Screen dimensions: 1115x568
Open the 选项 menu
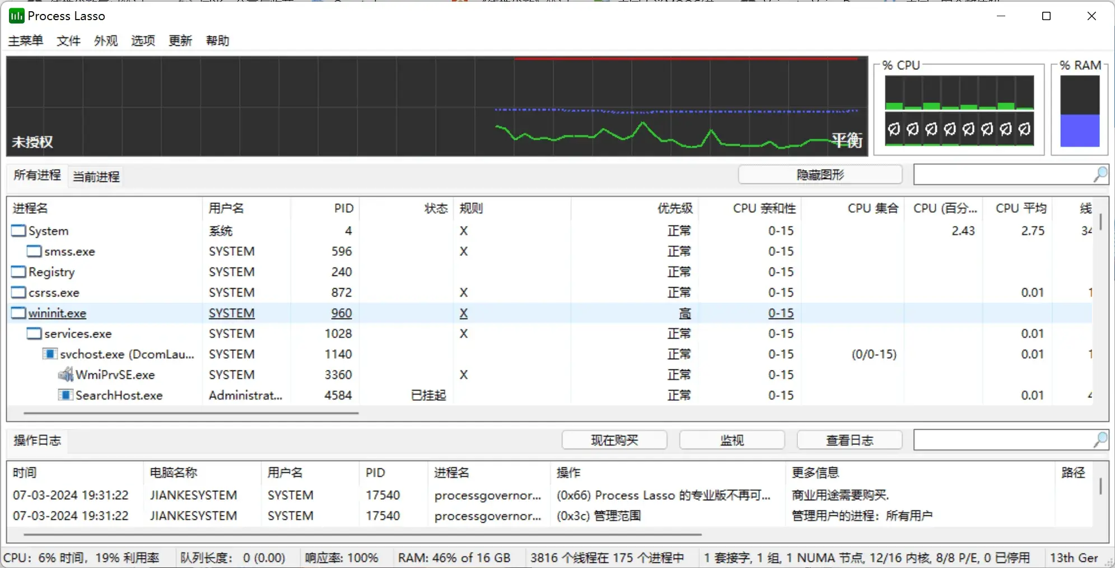[143, 40]
